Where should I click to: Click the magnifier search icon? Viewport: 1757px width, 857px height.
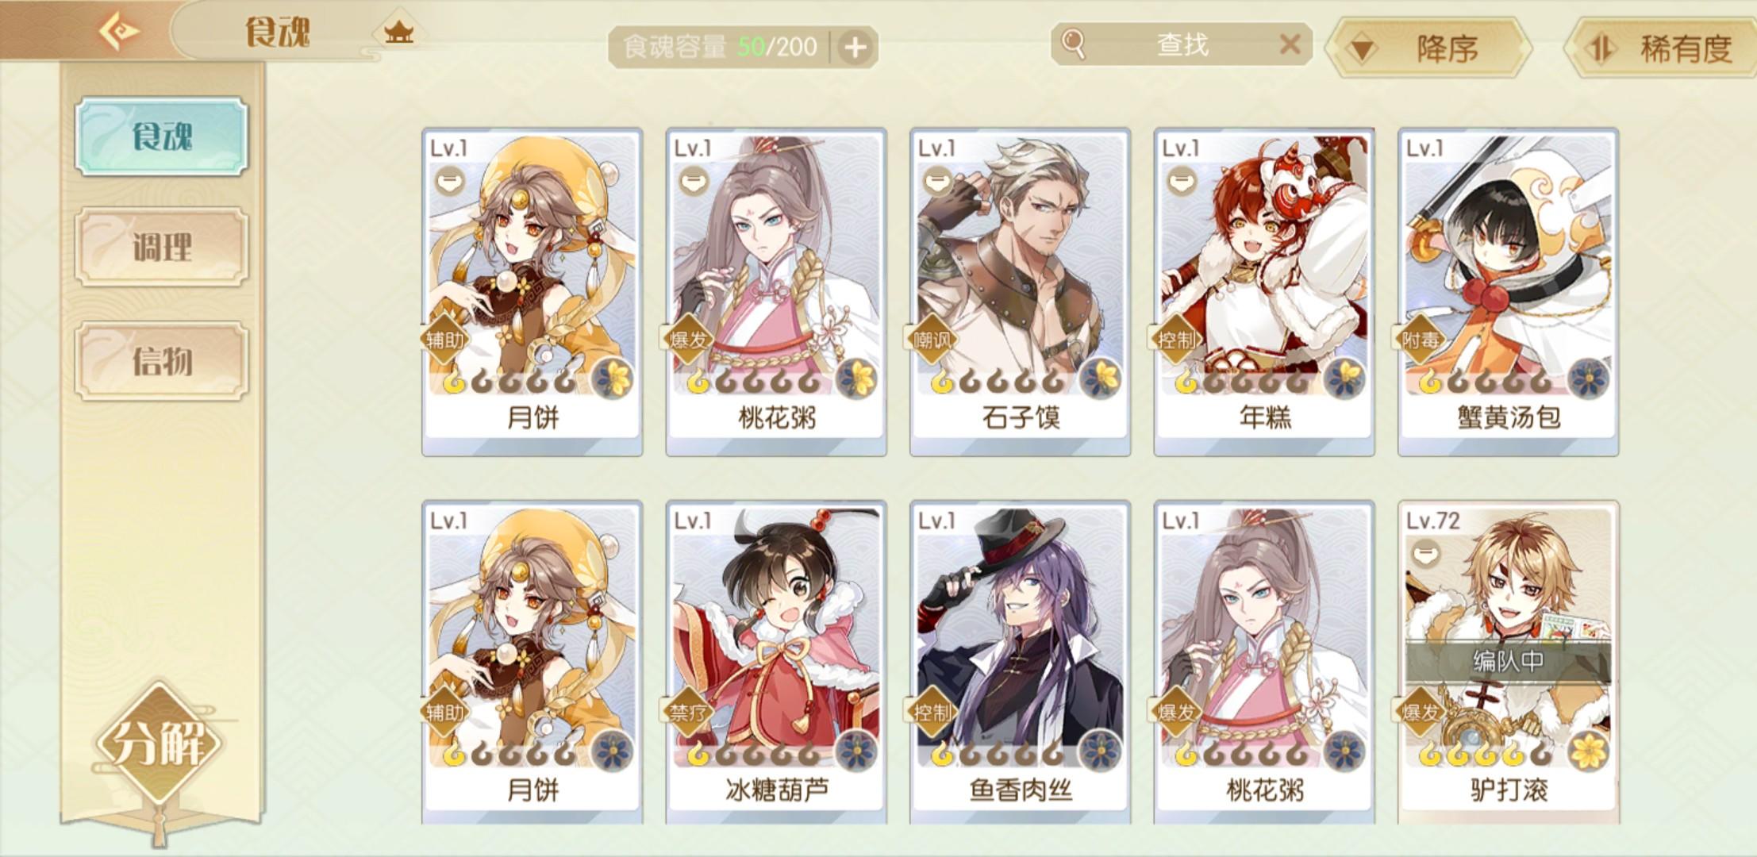pos(1073,44)
